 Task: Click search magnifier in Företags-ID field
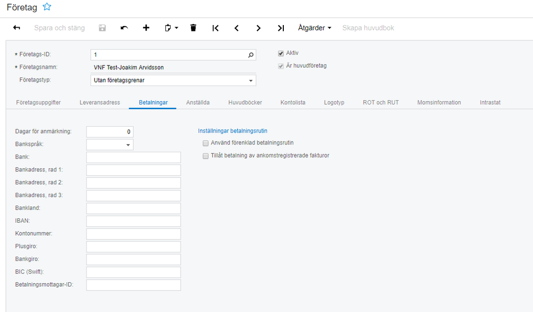point(251,55)
